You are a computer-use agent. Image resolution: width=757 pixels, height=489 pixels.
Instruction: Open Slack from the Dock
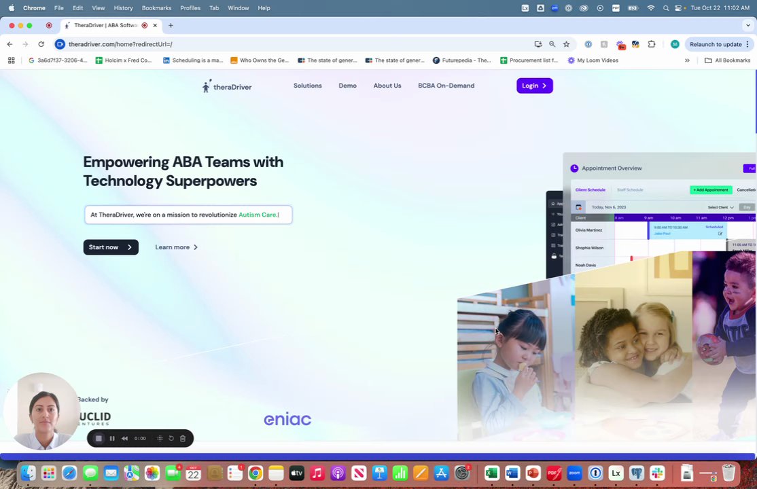[657, 473]
